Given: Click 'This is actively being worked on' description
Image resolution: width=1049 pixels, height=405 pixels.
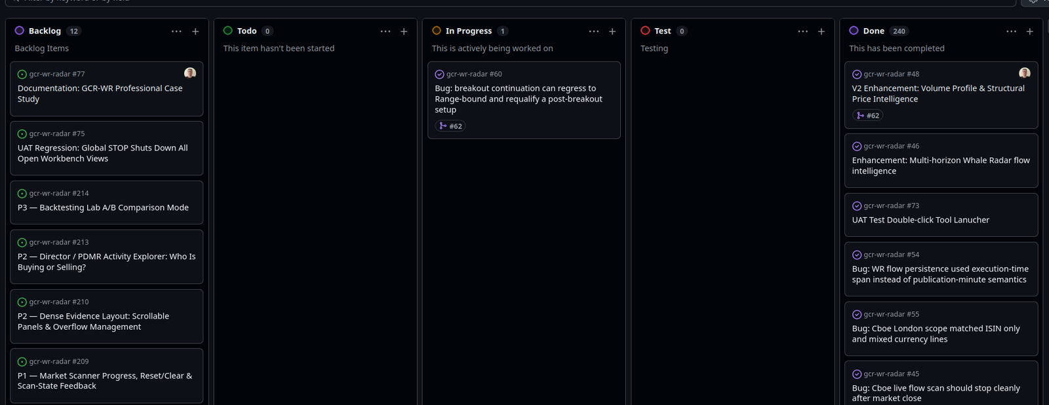Looking at the screenshot, I should click(x=492, y=48).
